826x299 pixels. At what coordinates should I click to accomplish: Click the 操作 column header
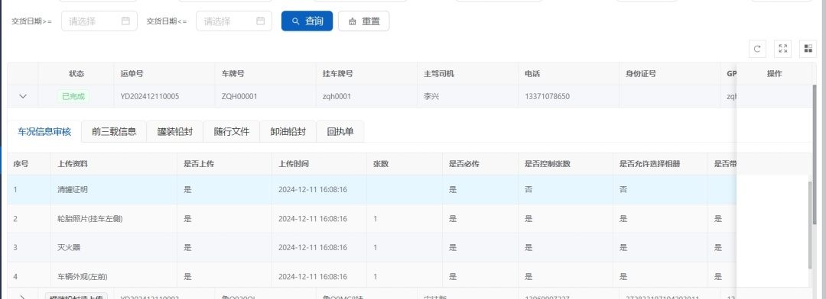pos(774,74)
